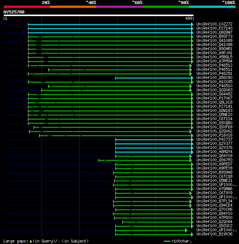The height and width of the screenshot is (244, 239).
Task: Select the UniRef100_P17067 label
Action: (x=214, y=98)
